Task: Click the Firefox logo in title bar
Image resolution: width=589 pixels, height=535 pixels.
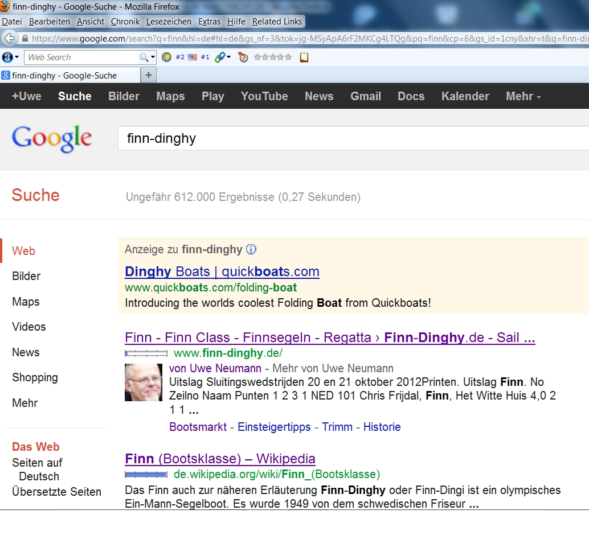Action: [x=5, y=6]
